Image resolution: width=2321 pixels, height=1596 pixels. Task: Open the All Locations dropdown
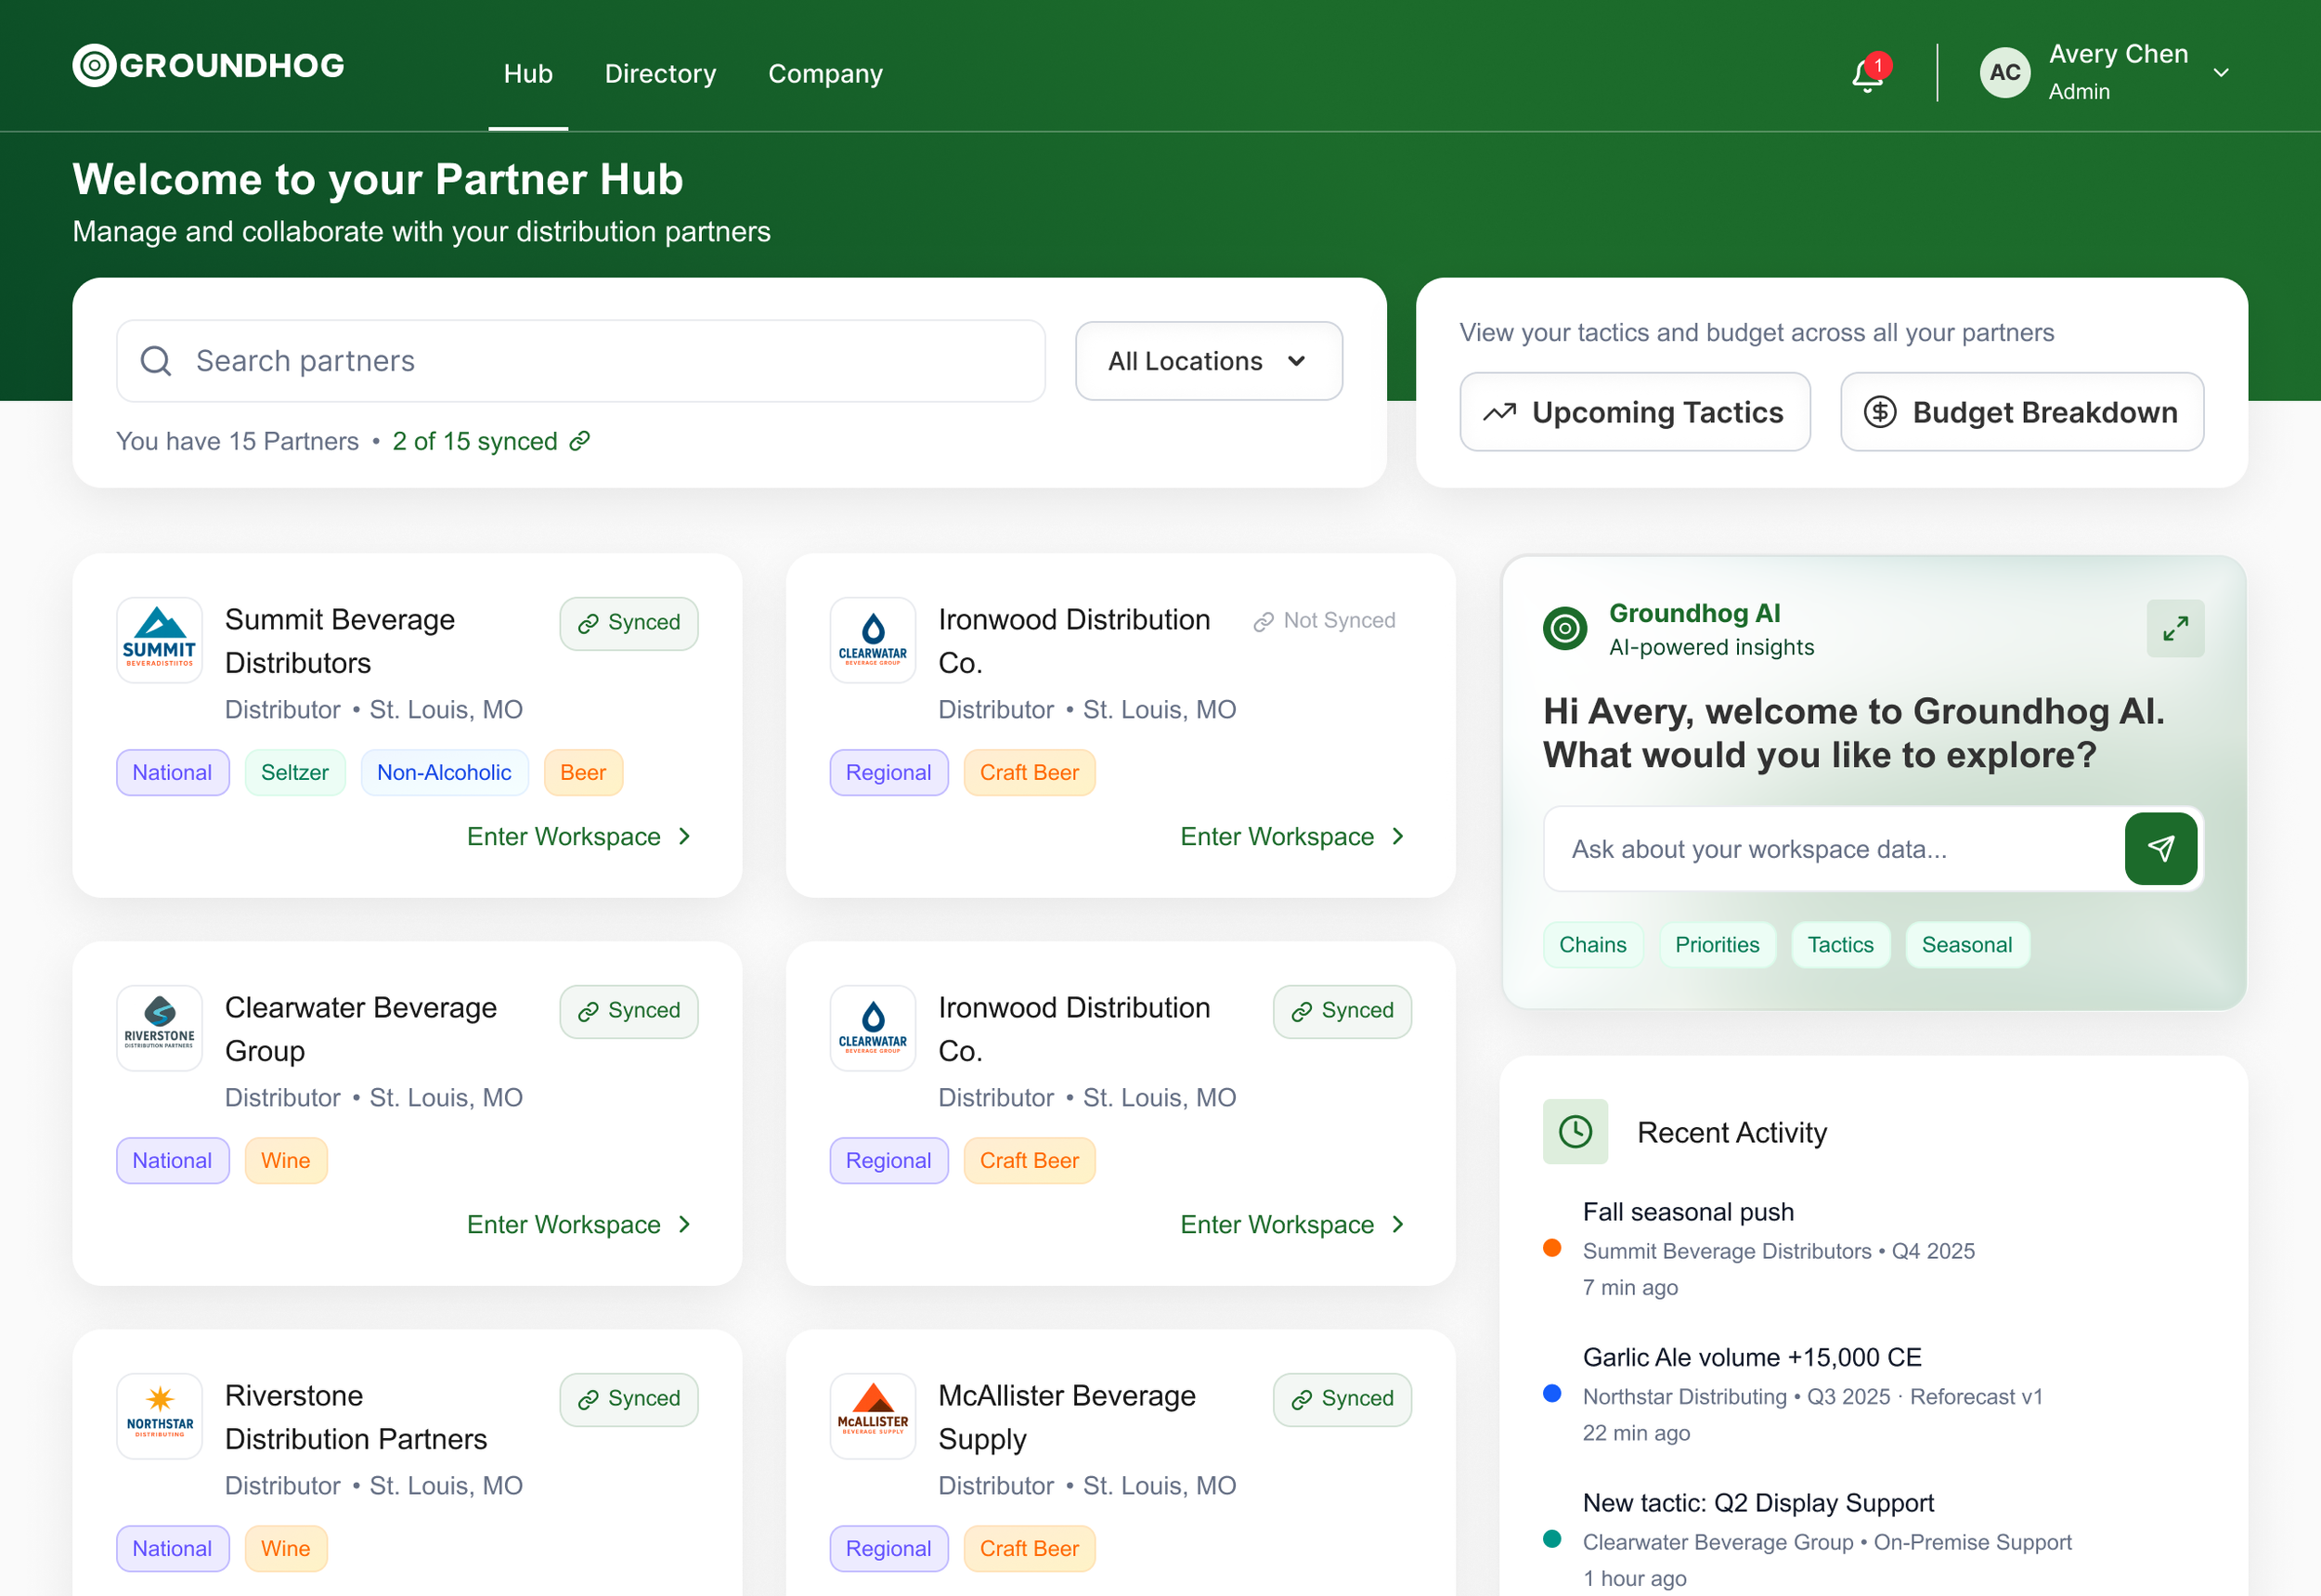[x=1208, y=361]
